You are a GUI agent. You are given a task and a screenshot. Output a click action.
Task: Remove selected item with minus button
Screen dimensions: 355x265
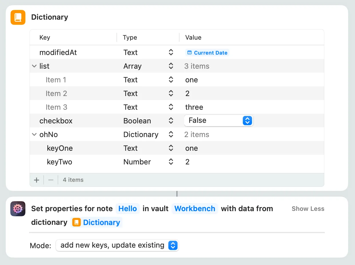click(x=51, y=180)
